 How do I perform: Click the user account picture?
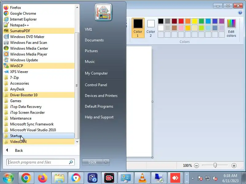click(103, 12)
